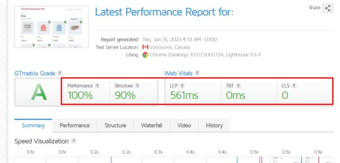Open the Waterfall tab
The width and height of the screenshot is (340, 163).
tap(152, 125)
